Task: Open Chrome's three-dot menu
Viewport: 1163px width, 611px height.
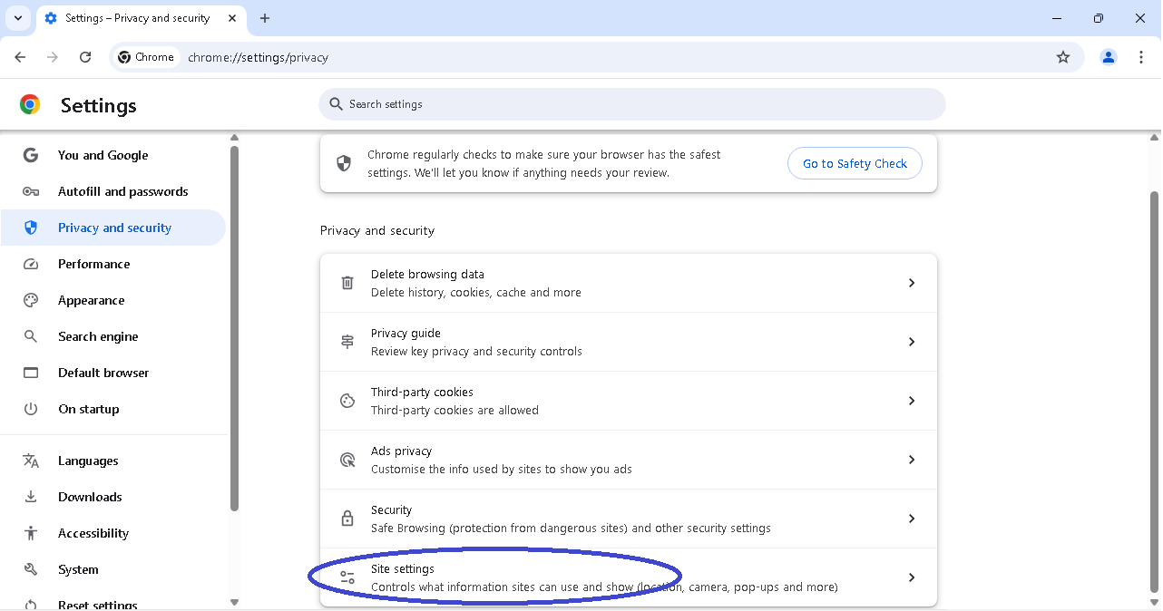Action: (1141, 57)
